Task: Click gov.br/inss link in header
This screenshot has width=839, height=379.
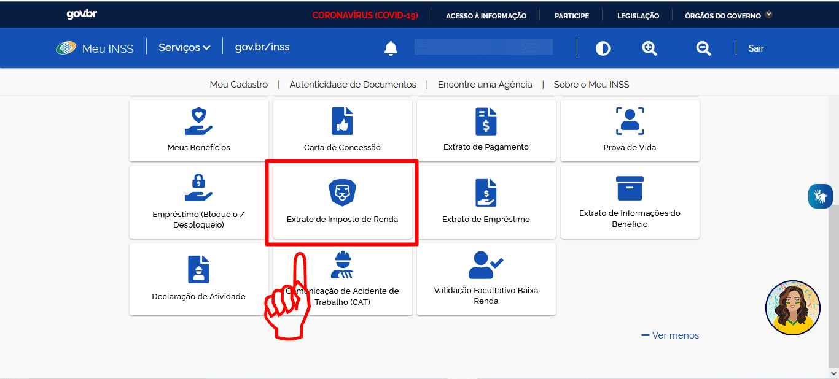Action: (262, 47)
